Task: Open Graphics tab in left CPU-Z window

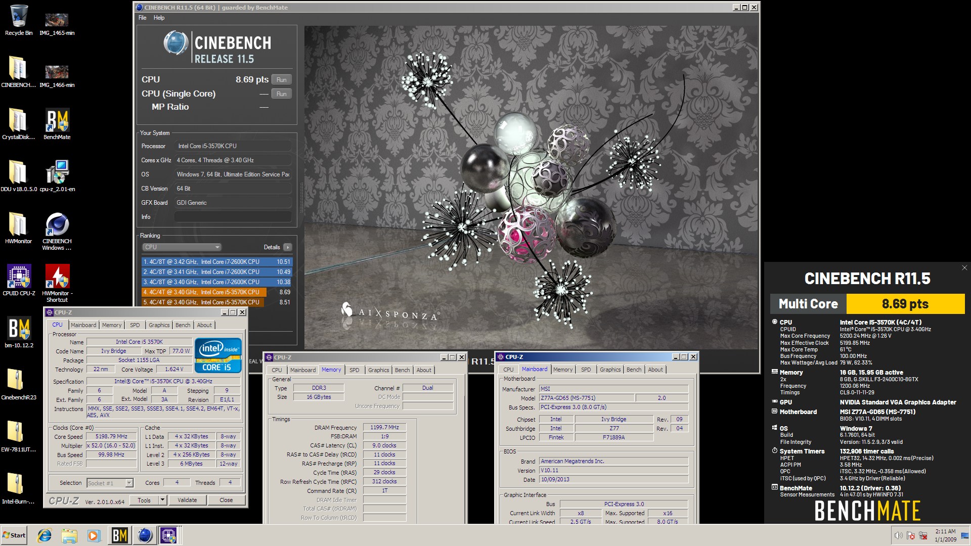Action: 159,325
